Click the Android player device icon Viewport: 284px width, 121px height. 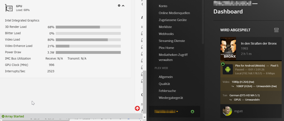point(228,69)
